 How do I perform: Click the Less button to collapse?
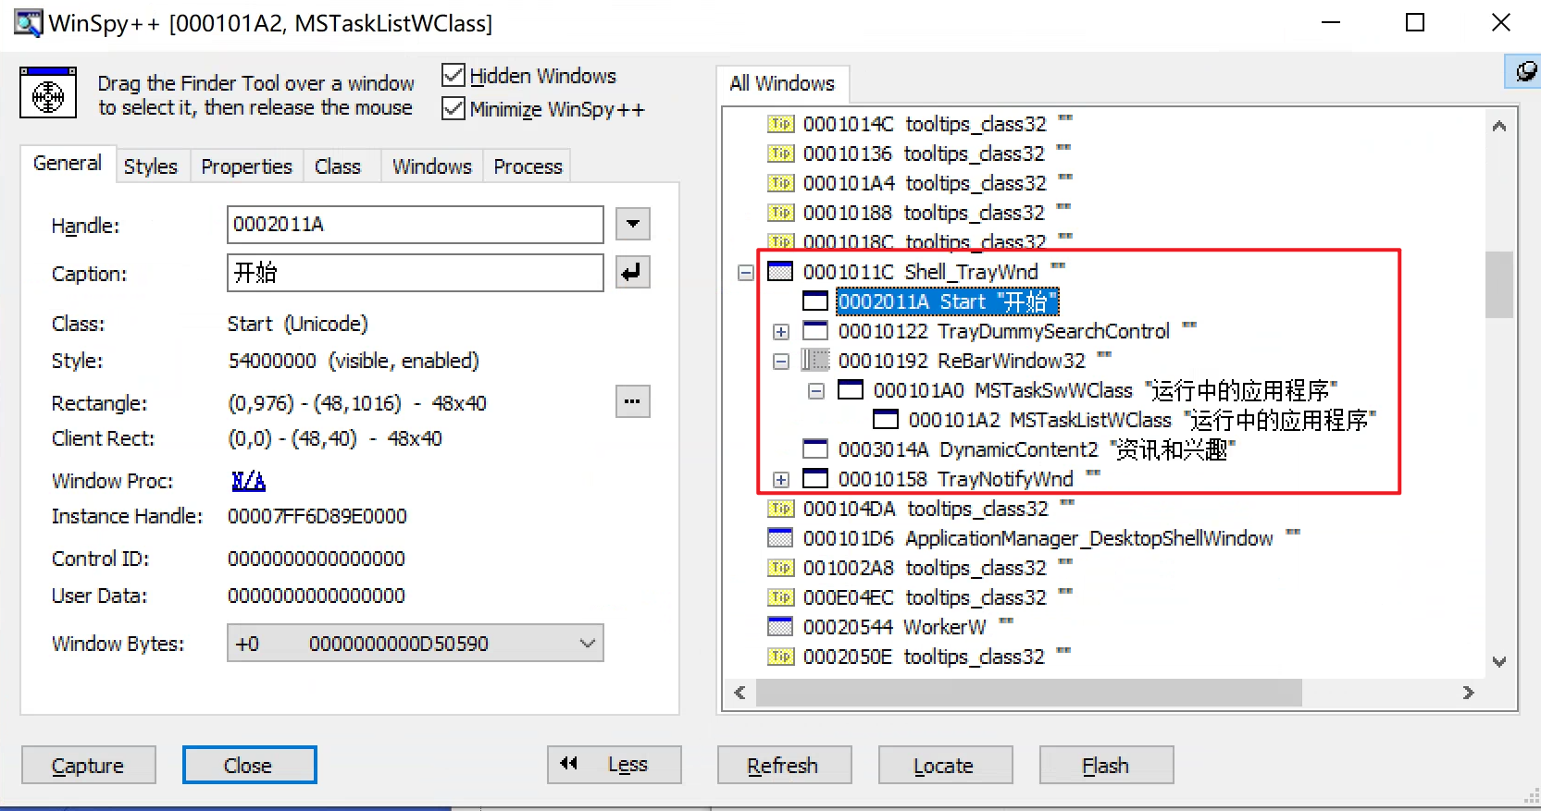[615, 765]
